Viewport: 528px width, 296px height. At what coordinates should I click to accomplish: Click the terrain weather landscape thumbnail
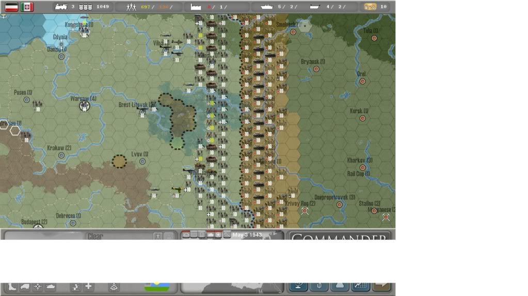click(159, 286)
